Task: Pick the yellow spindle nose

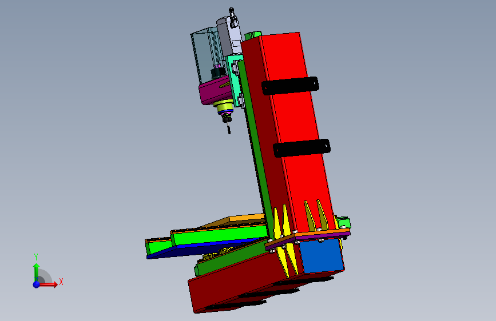Action: pyautogui.click(x=223, y=106)
